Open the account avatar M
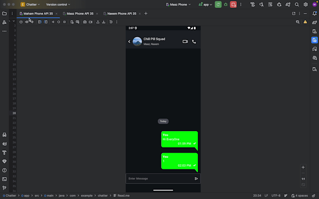 pyautogui.click(x=314, y=5)
